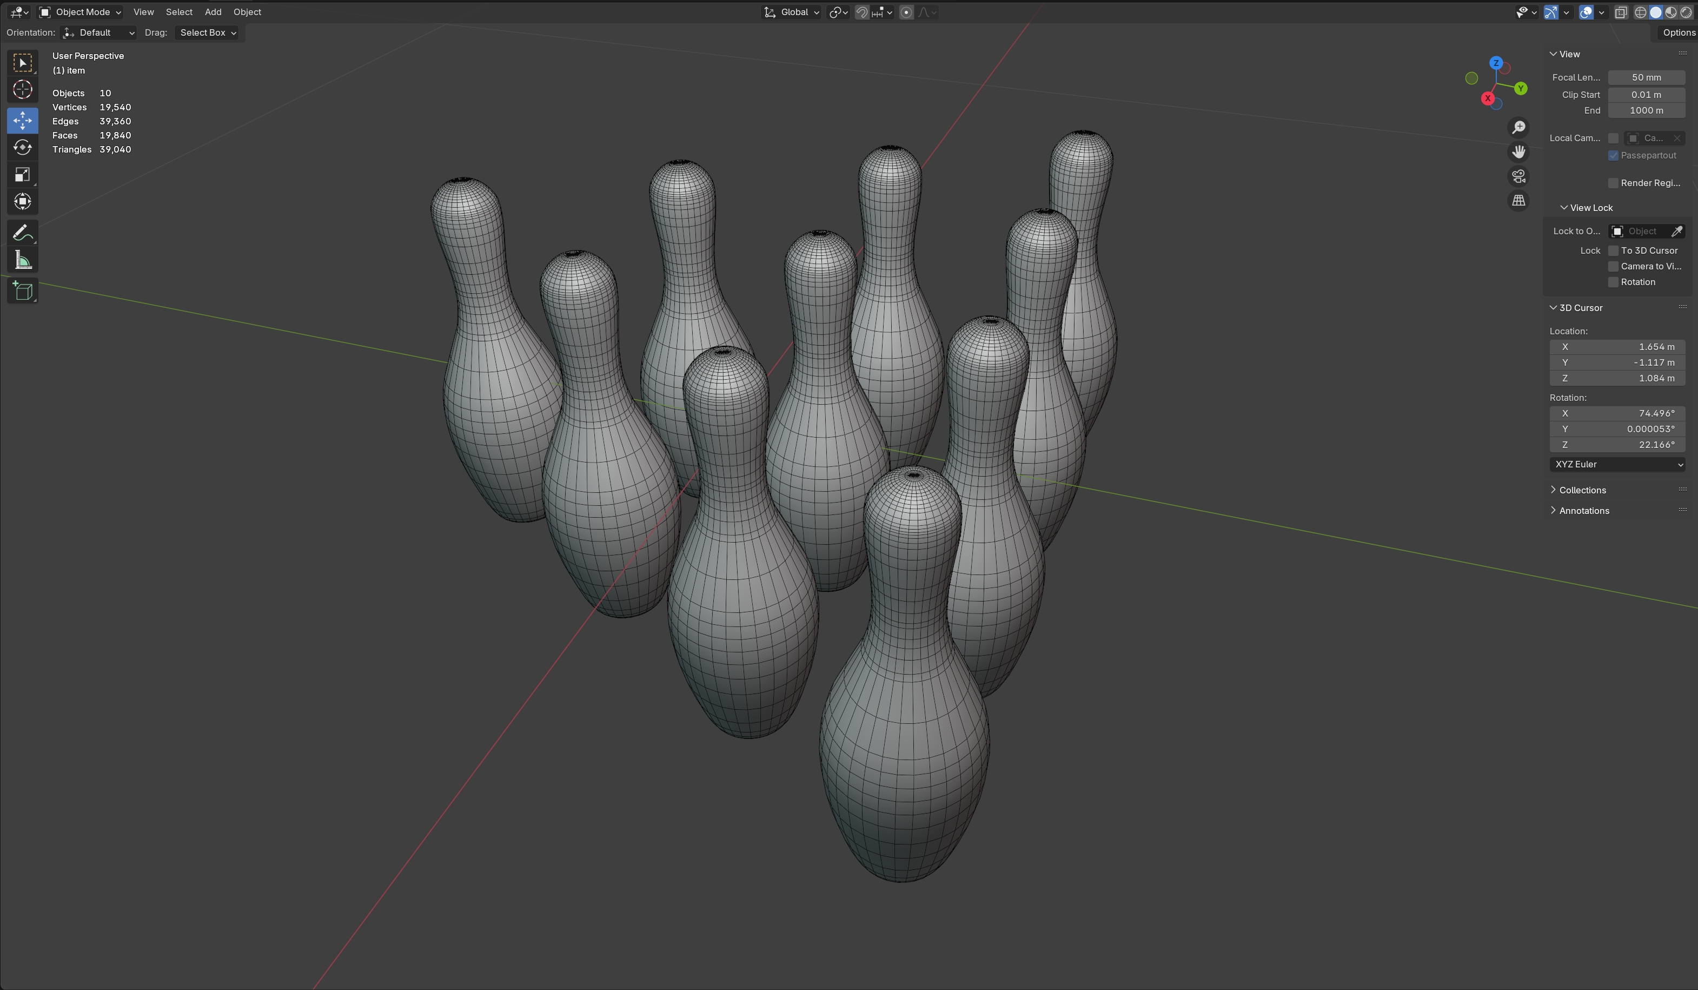This screenshot has height=990, width=1698.
Task: Select the Add Cube tool
Action: coord(22,291)
